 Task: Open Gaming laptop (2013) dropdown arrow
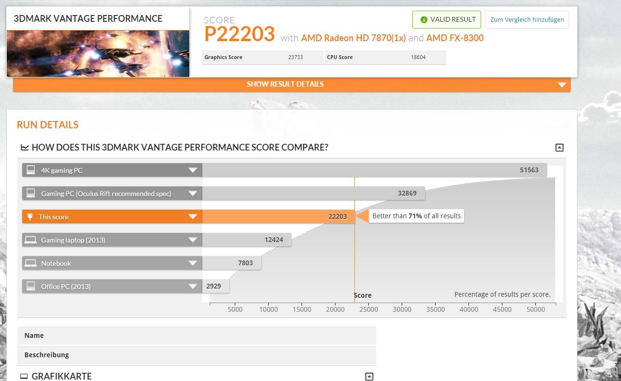193,240
